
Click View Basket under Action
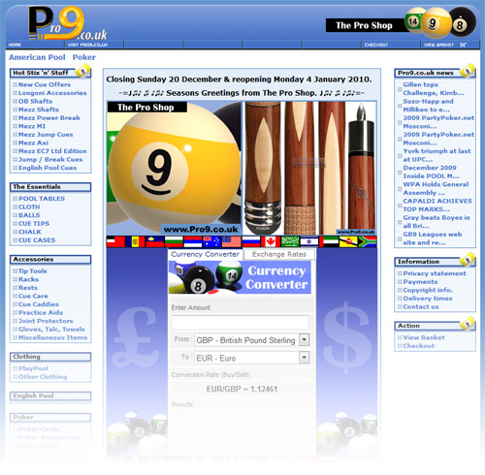tap(424, 337)
